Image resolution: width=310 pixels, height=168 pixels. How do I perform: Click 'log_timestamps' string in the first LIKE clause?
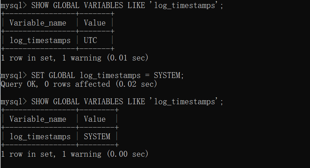pyautogui.click(x=185, y=5)
